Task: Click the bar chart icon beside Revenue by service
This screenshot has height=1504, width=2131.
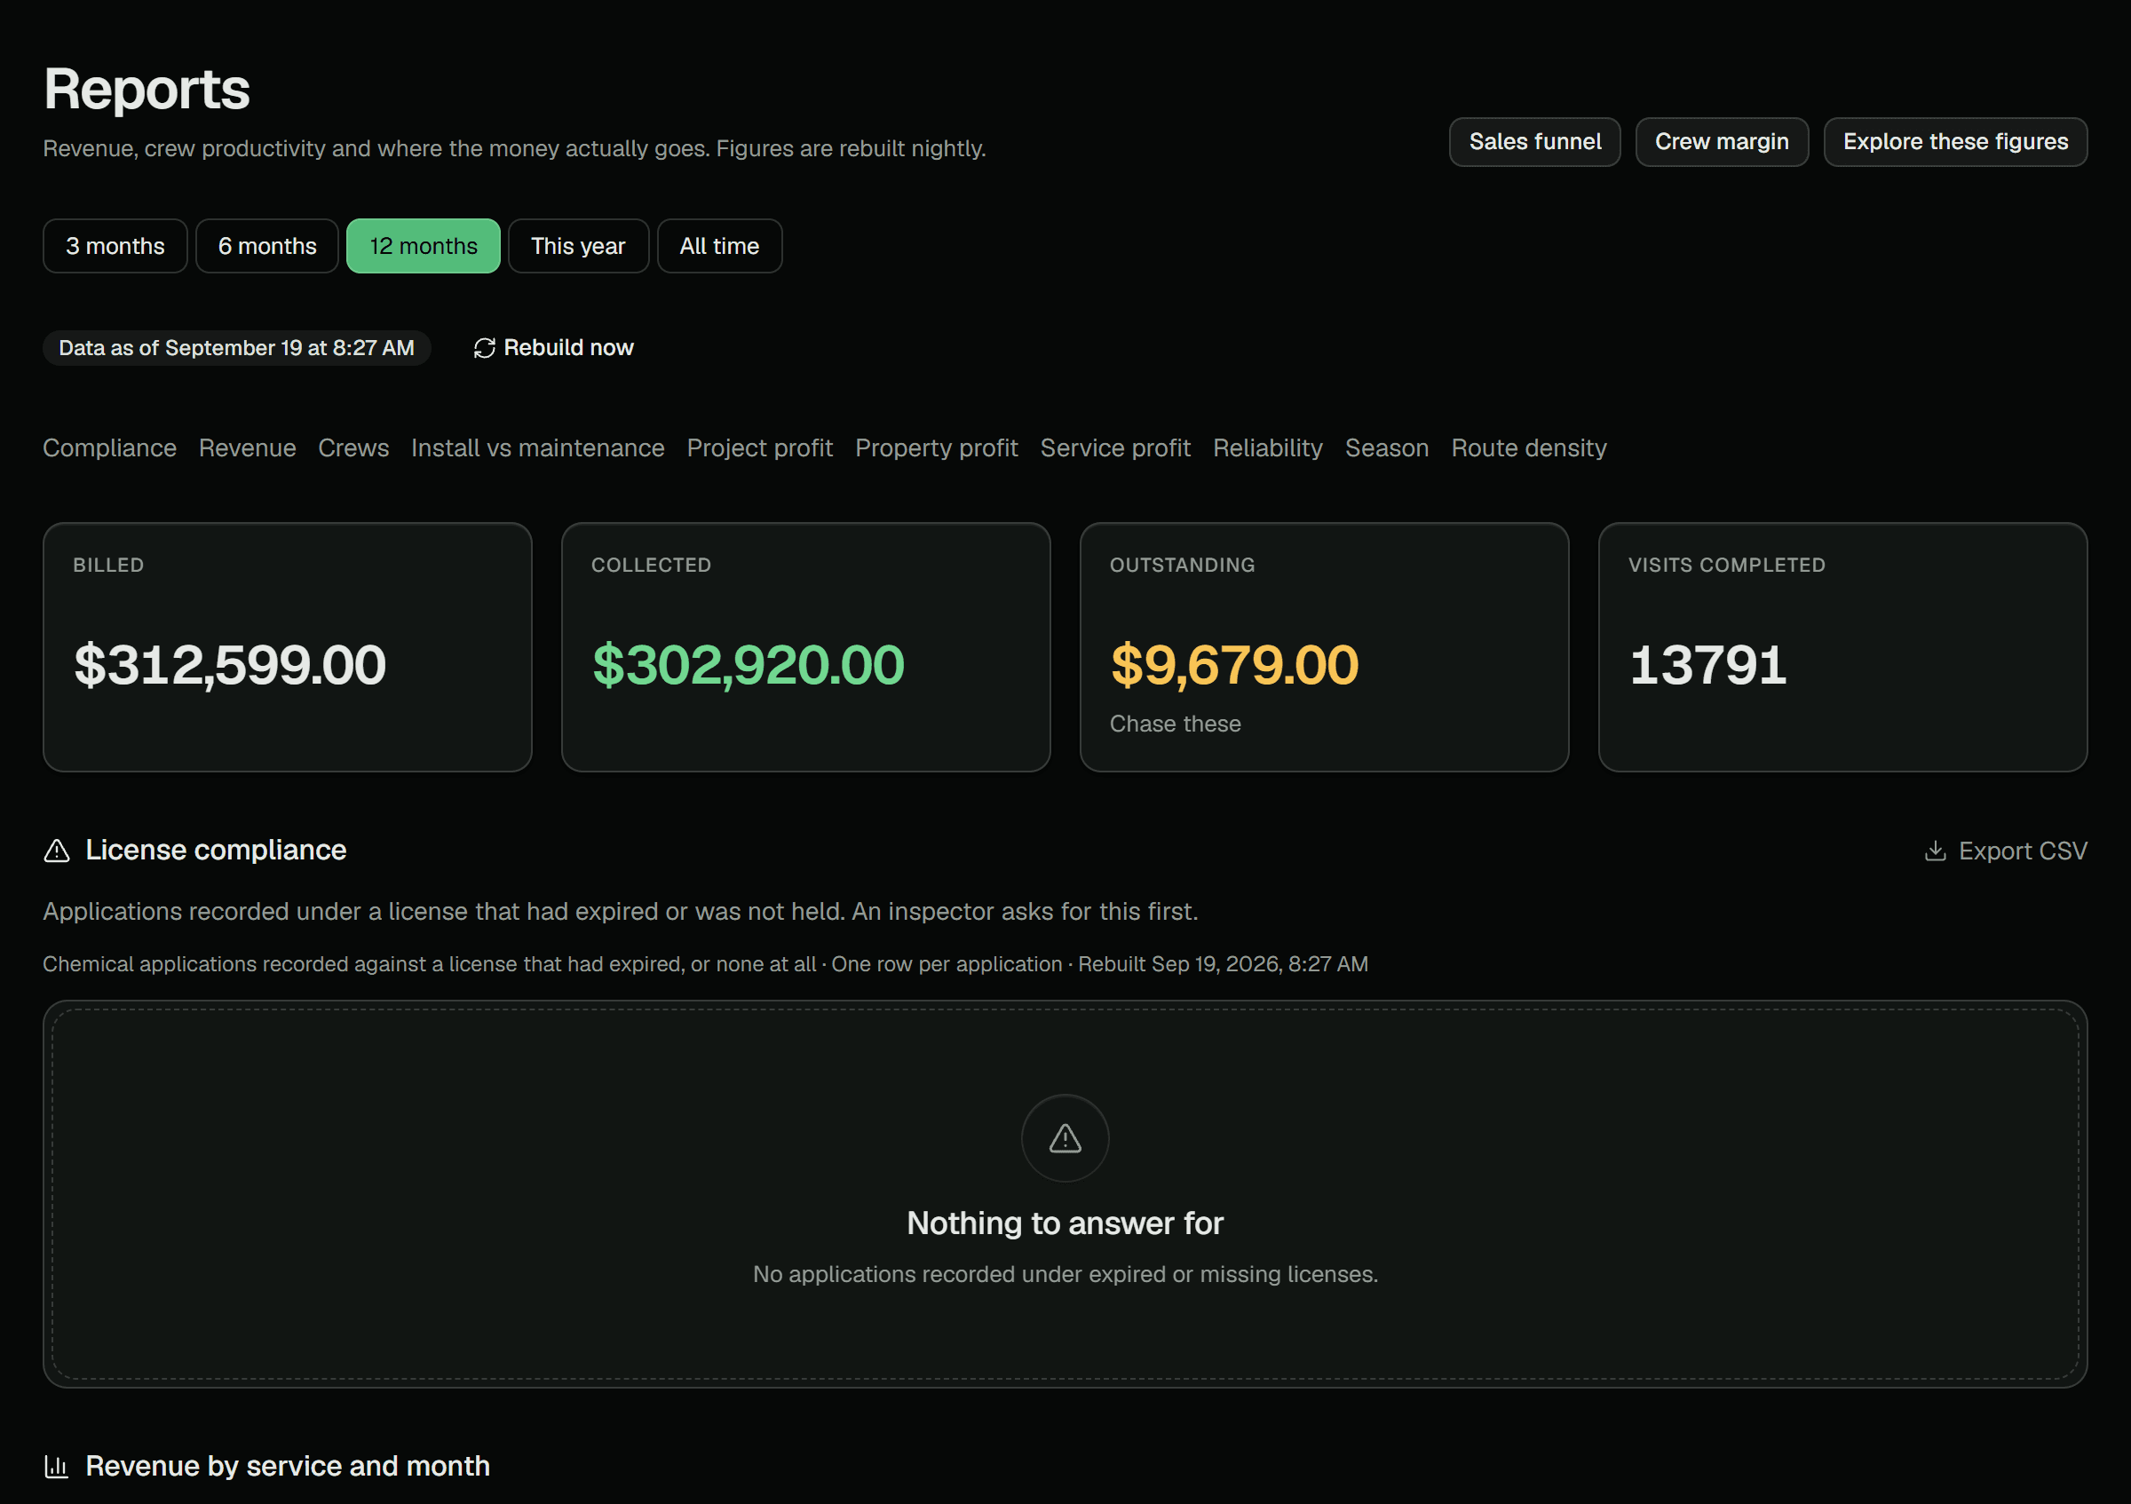Action: 57,1466
